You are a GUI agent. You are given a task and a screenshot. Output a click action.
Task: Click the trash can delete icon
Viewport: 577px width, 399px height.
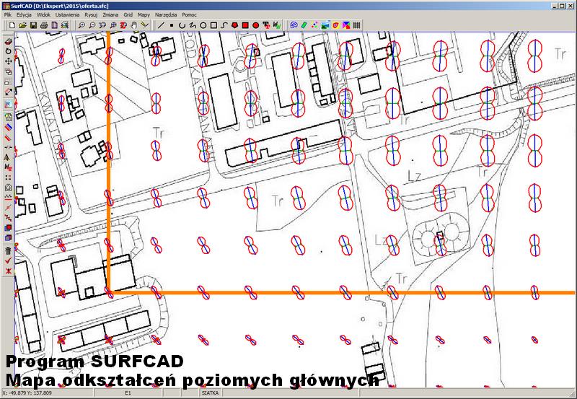pyautogui.click(x=8, y=250)
